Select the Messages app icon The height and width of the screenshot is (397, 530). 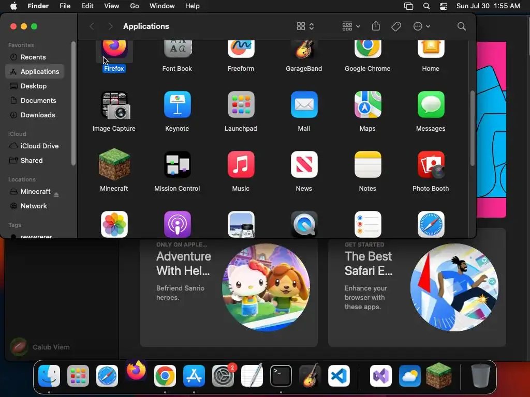[431, 104]
